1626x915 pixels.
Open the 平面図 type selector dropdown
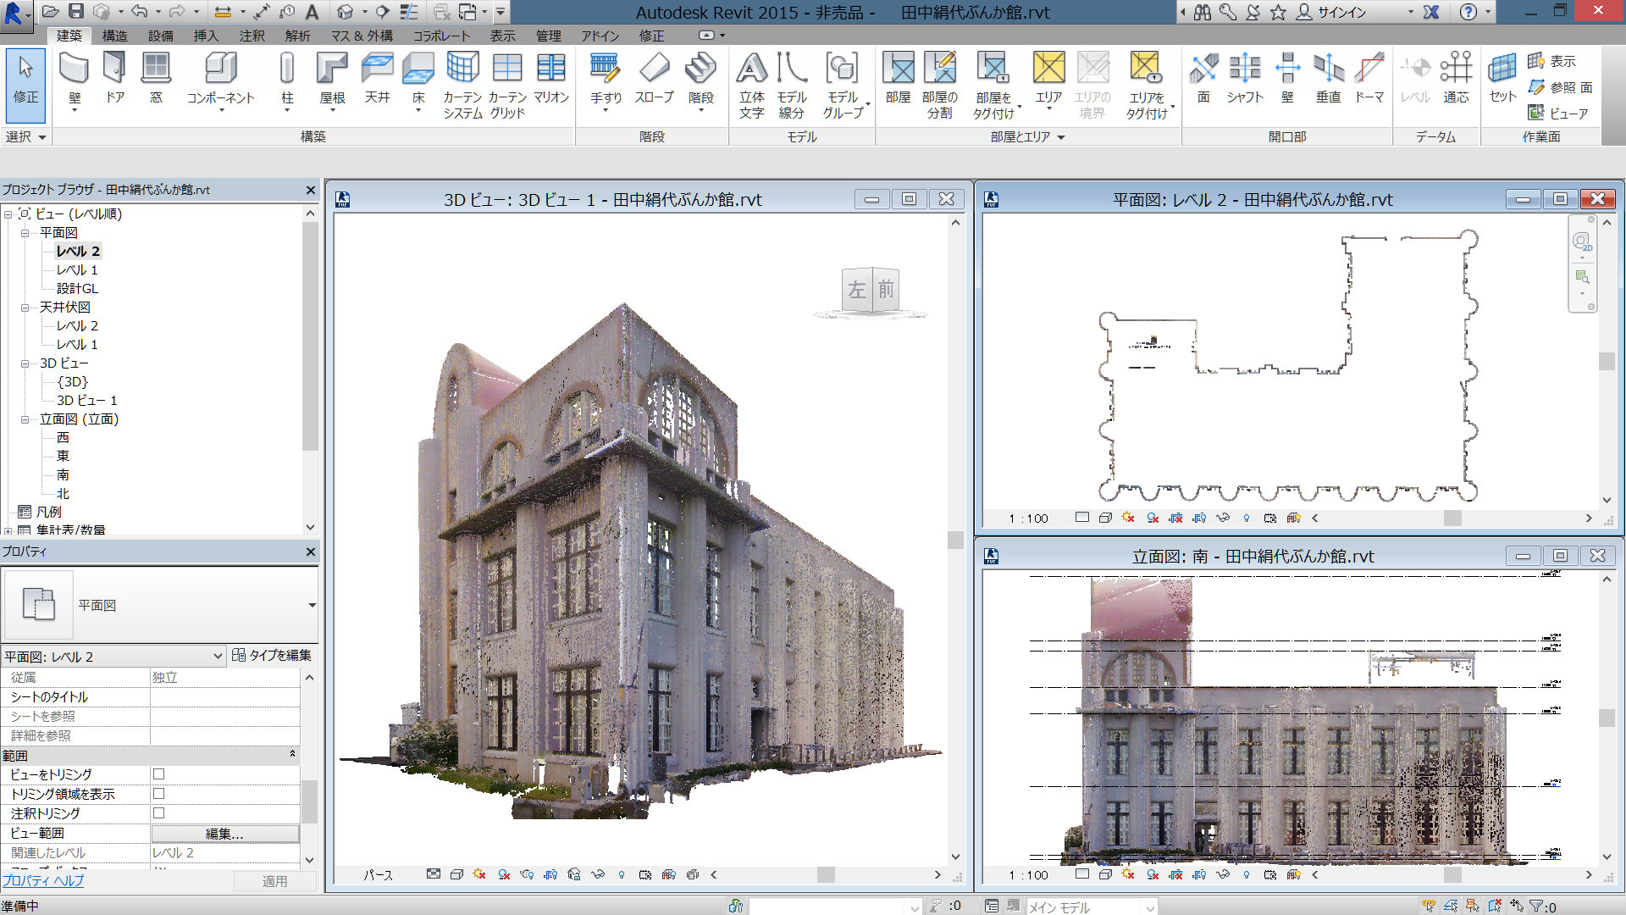click(x=311, y=605)
